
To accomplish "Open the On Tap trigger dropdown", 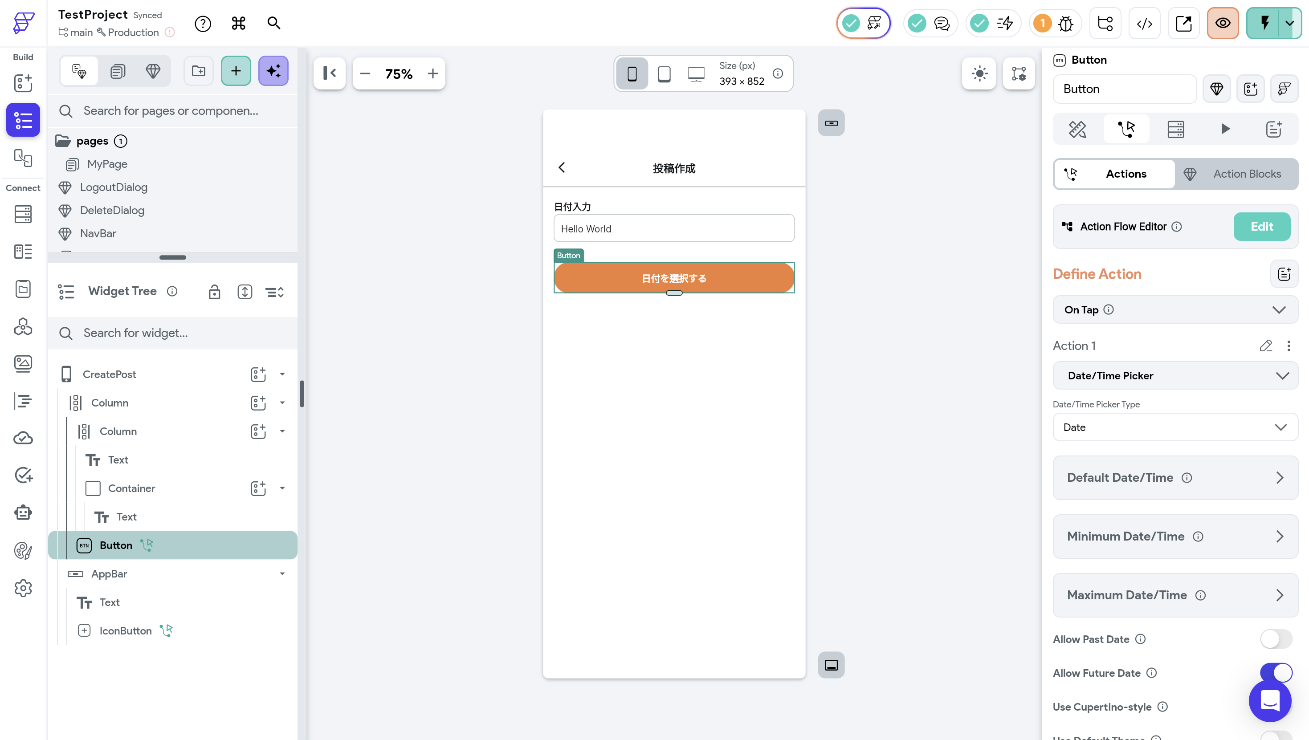I will tap(1175, 309).
